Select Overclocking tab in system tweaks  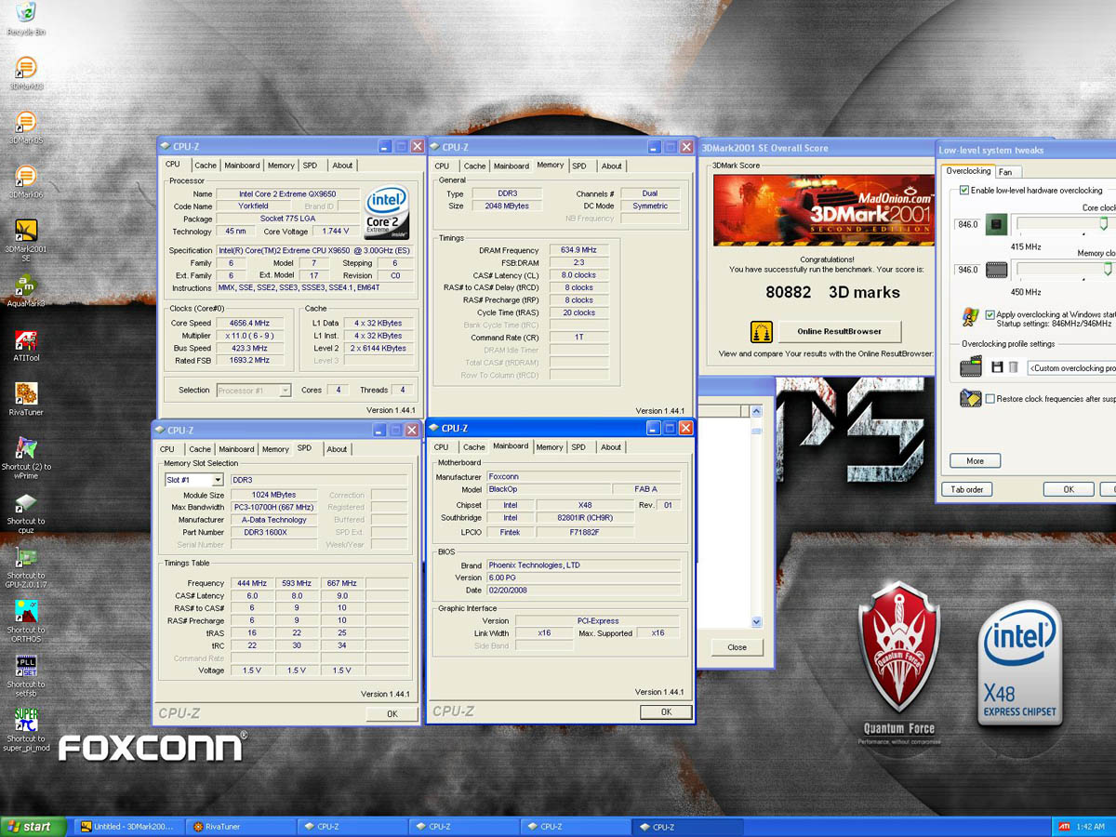(x=968, y=171)
